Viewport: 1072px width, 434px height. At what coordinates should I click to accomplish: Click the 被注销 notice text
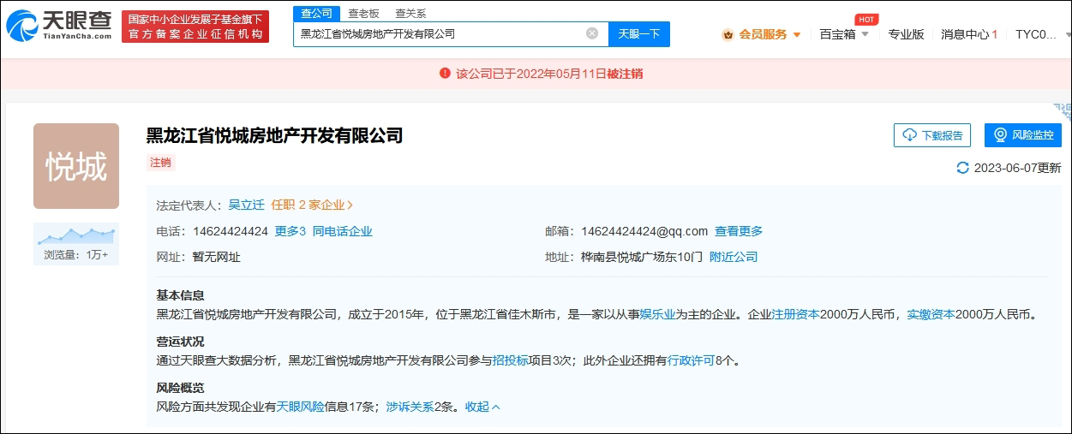click(x=625, y=74)
